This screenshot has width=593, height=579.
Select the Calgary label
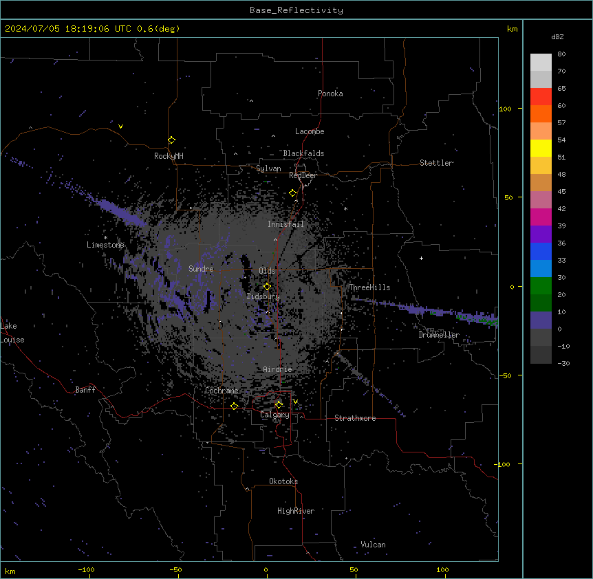274,415
